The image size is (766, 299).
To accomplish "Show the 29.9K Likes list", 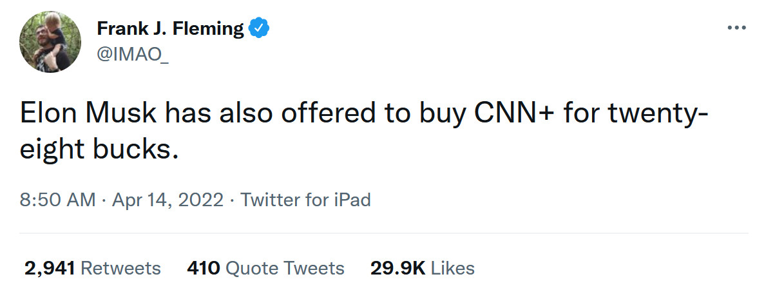I will (x=422, y=267).
